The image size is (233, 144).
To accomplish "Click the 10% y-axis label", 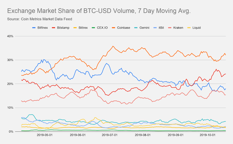I will click(10, 108).
